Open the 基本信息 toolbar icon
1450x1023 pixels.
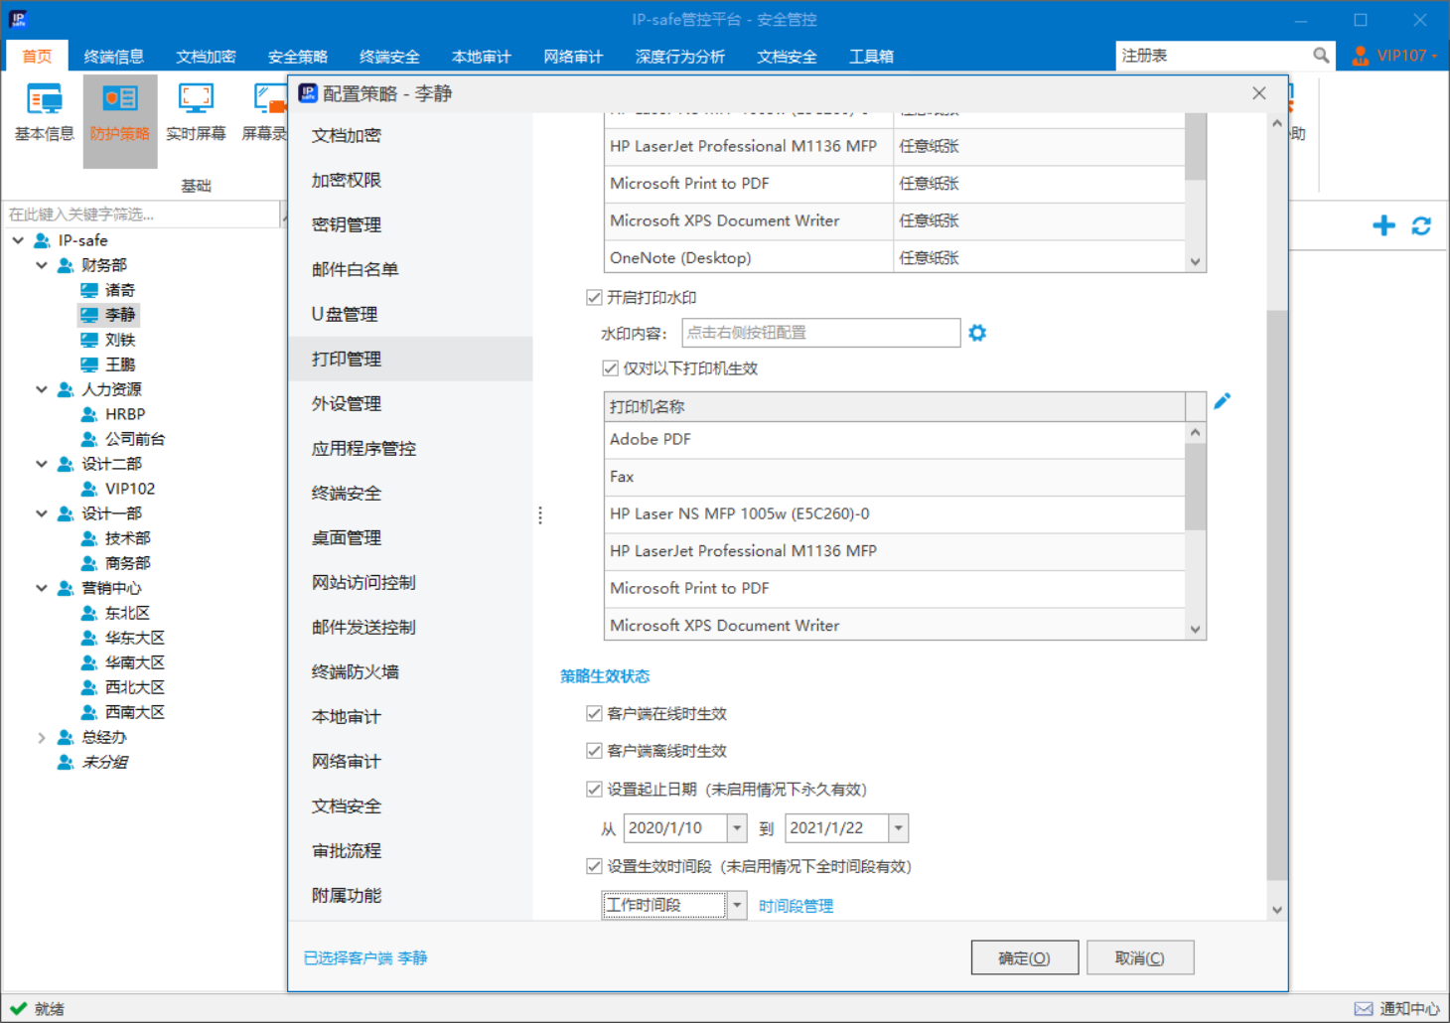pyautogui.click(x=45, y=114)
